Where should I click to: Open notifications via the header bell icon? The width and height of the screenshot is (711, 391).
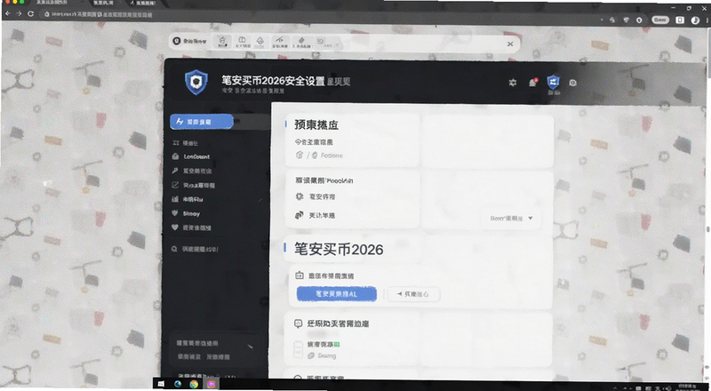tap(532, 83)
